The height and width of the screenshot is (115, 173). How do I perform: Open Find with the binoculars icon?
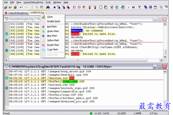click(48, 7)
